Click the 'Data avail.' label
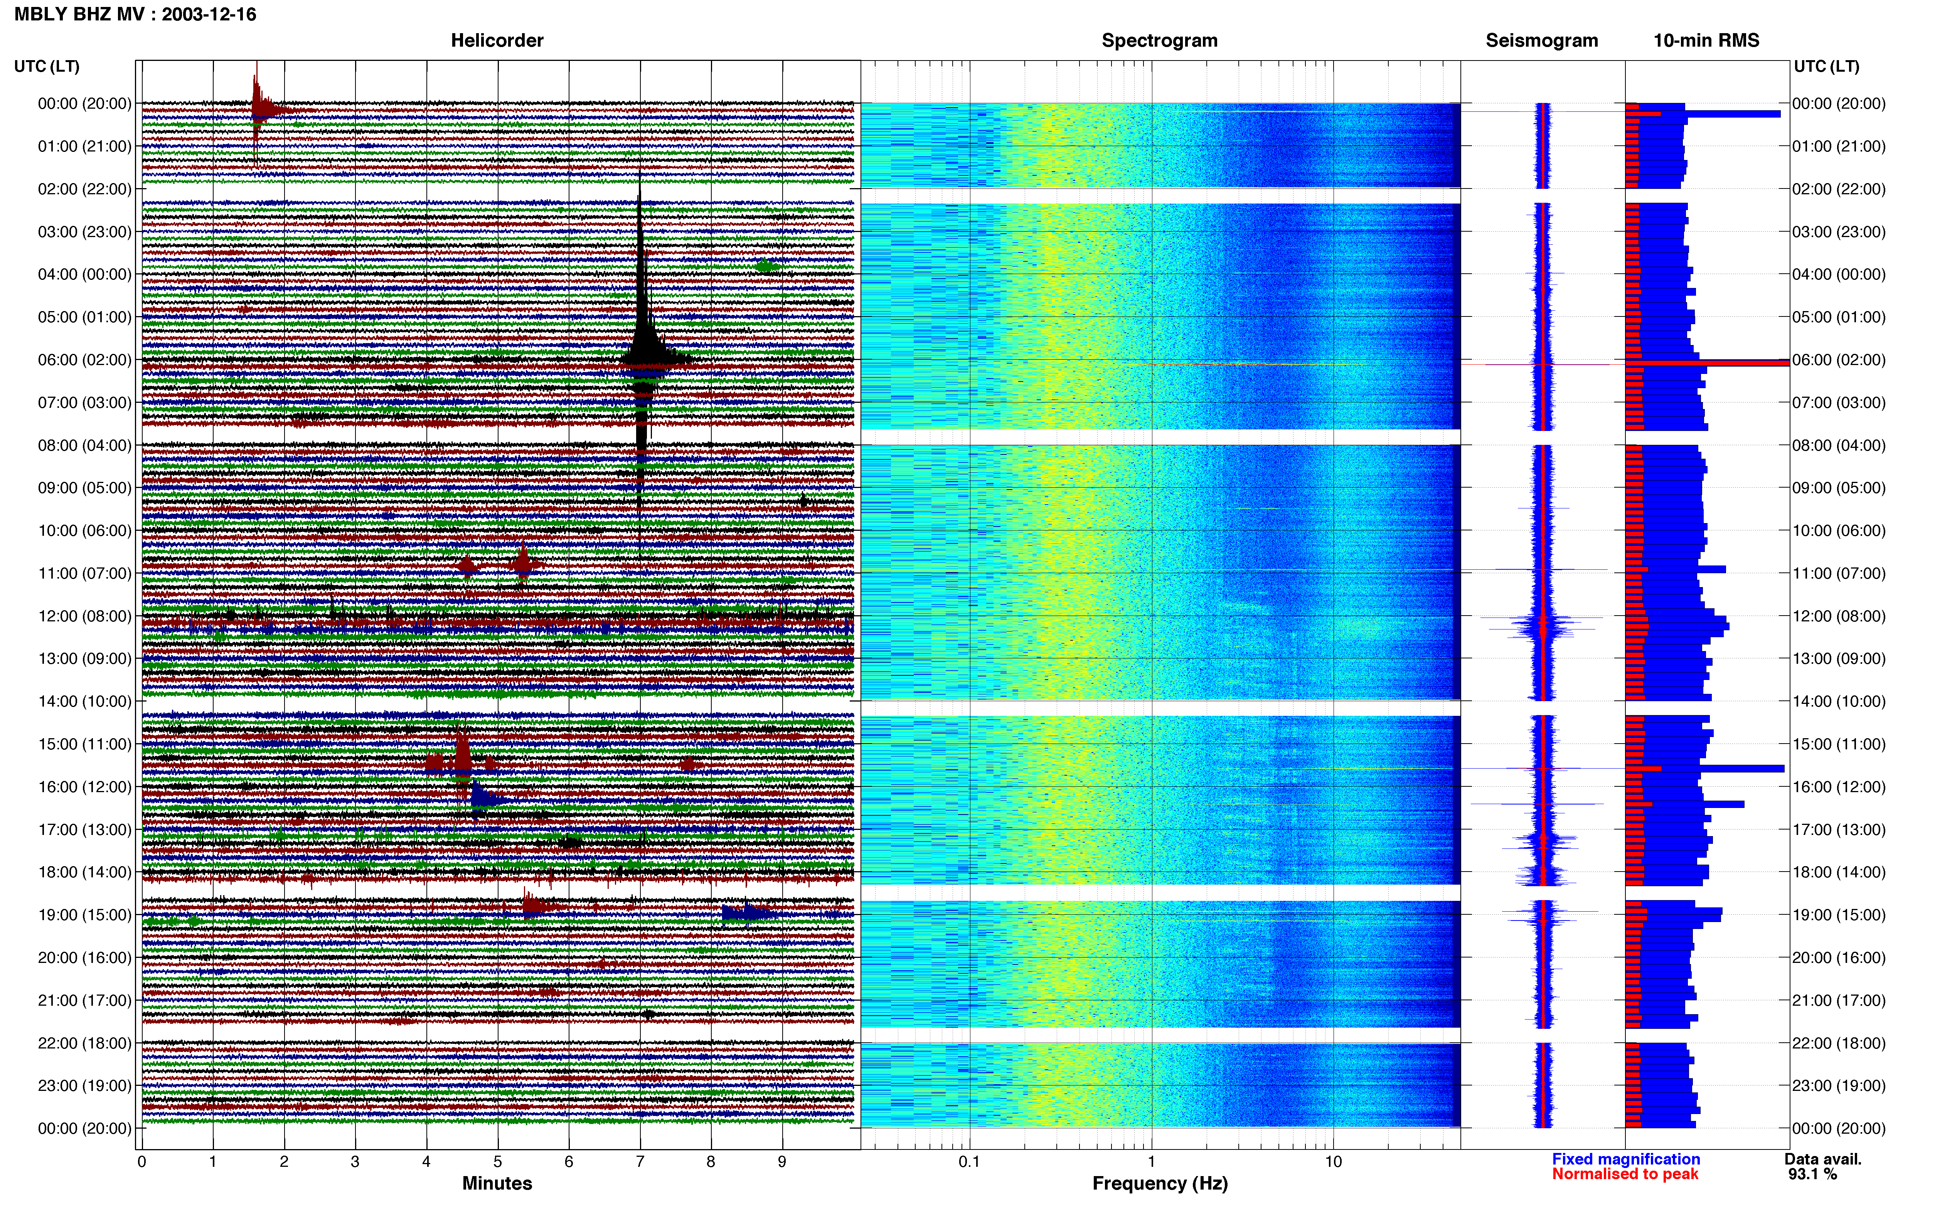Screen dimensions: 1935x1210 click(1823, 1159)
